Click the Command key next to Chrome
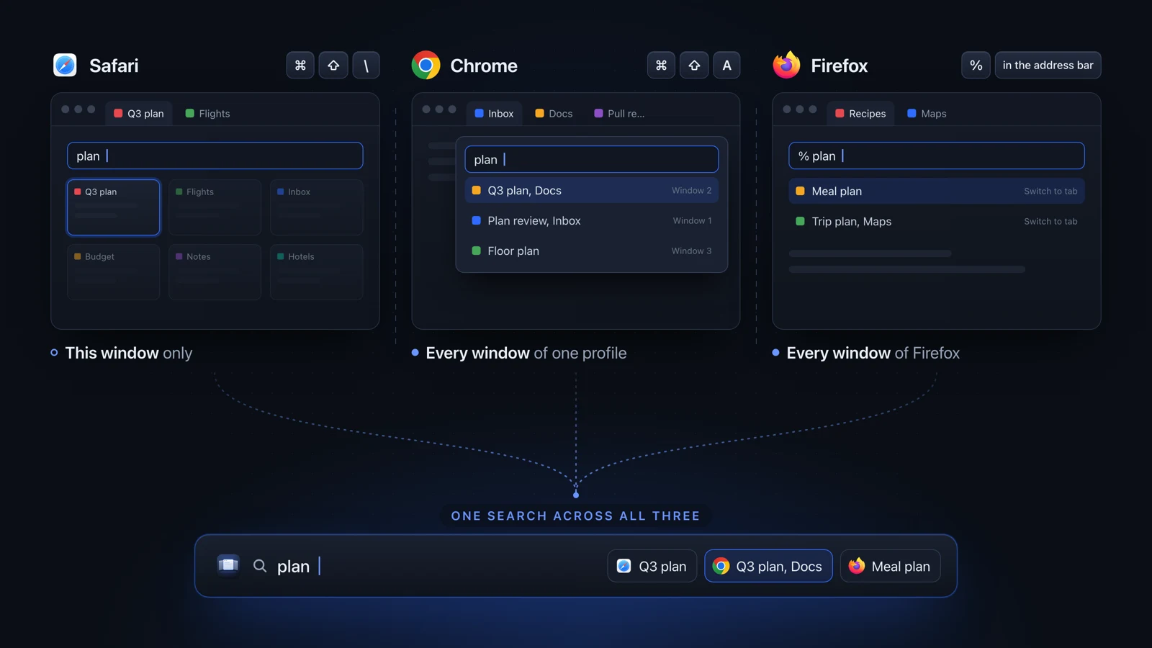The image size is (1152, 648). [x=661, y=65]
